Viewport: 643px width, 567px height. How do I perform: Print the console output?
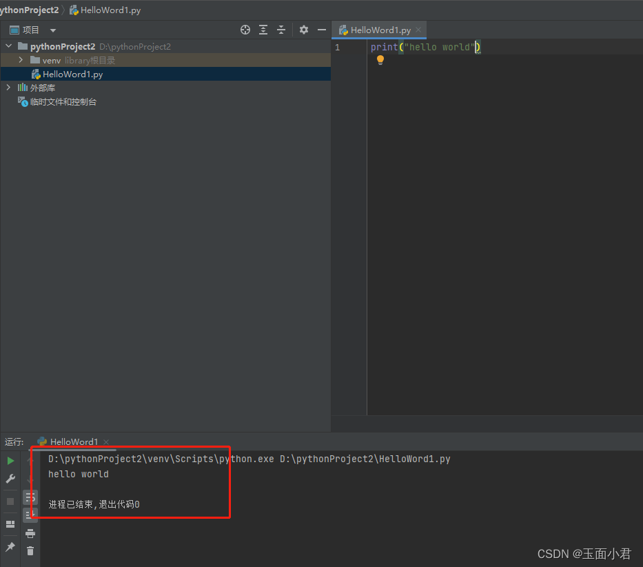point(30,533)
